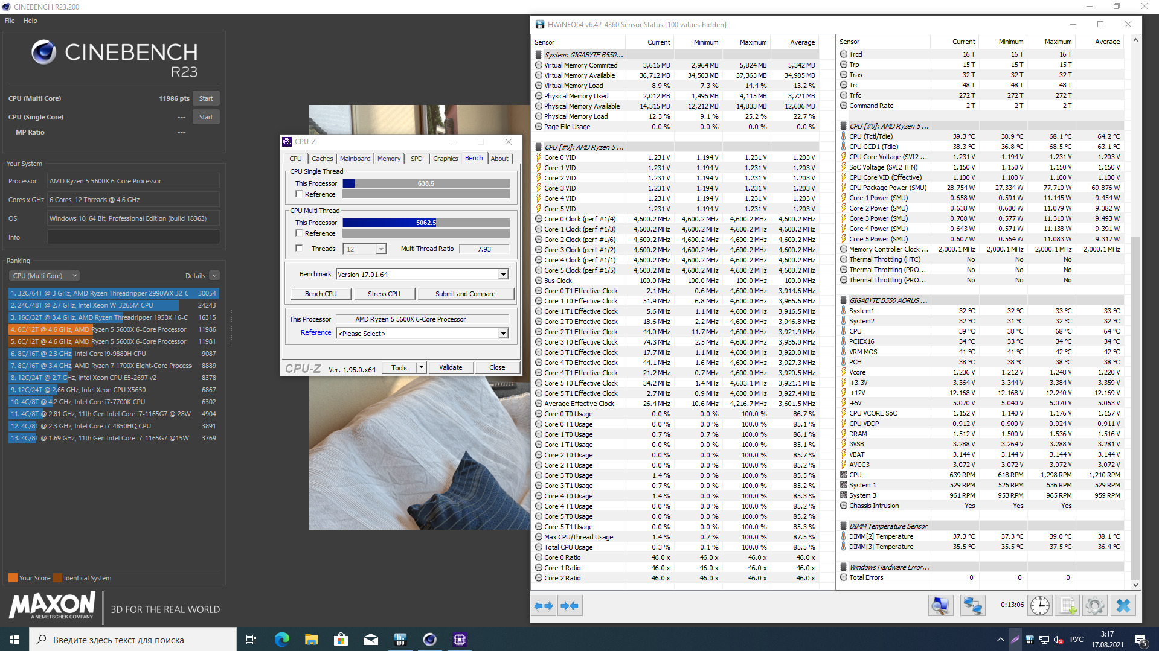Click the Bench CPU button
Viewport: 1159px width, 651px height.
click(321, 294)
